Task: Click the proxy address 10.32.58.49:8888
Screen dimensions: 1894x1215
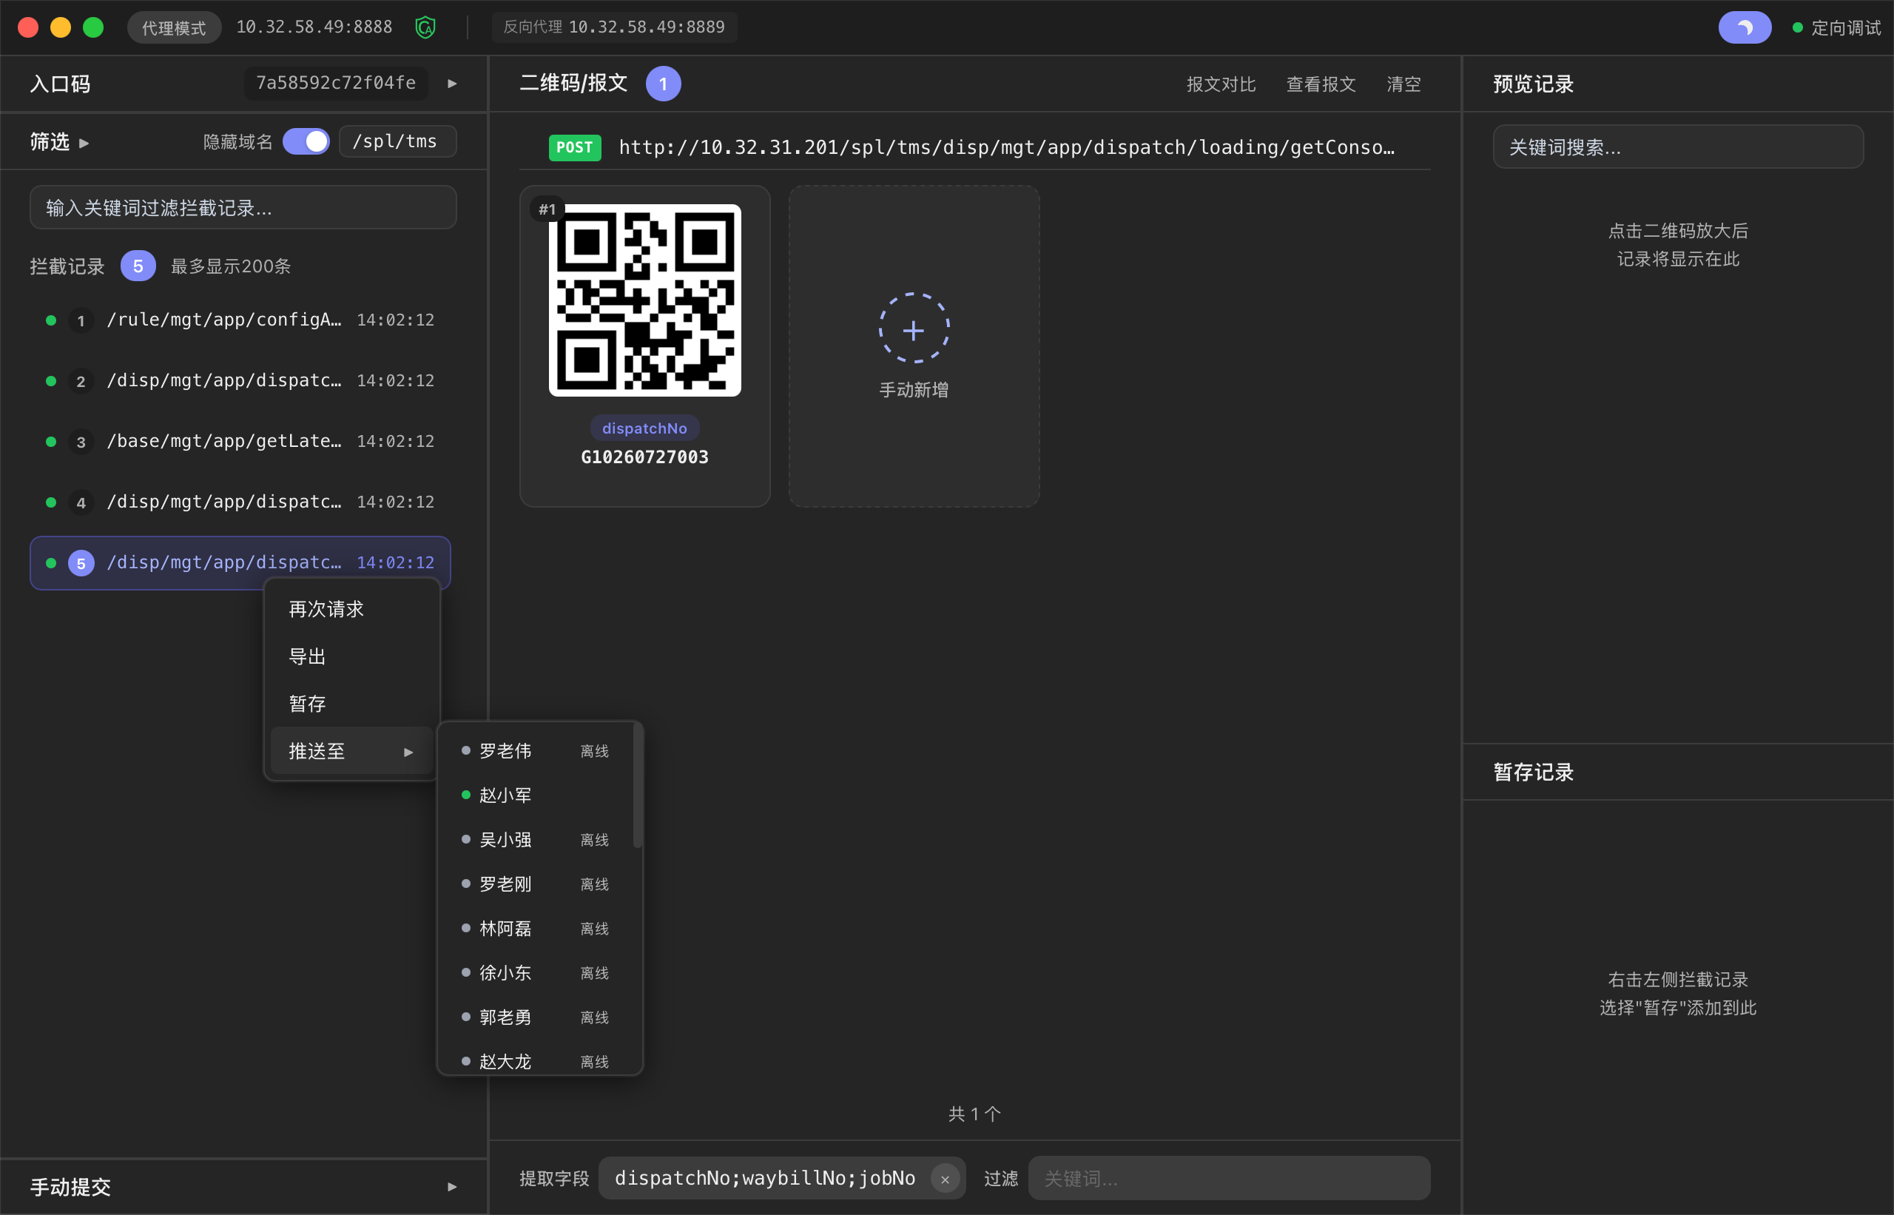Action: (x=314, y=27)
